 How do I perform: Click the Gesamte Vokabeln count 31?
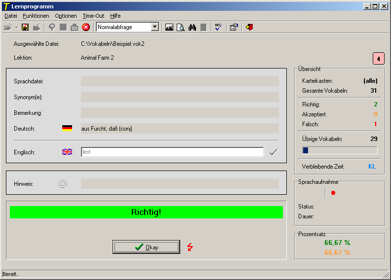(x=374, y=91)
